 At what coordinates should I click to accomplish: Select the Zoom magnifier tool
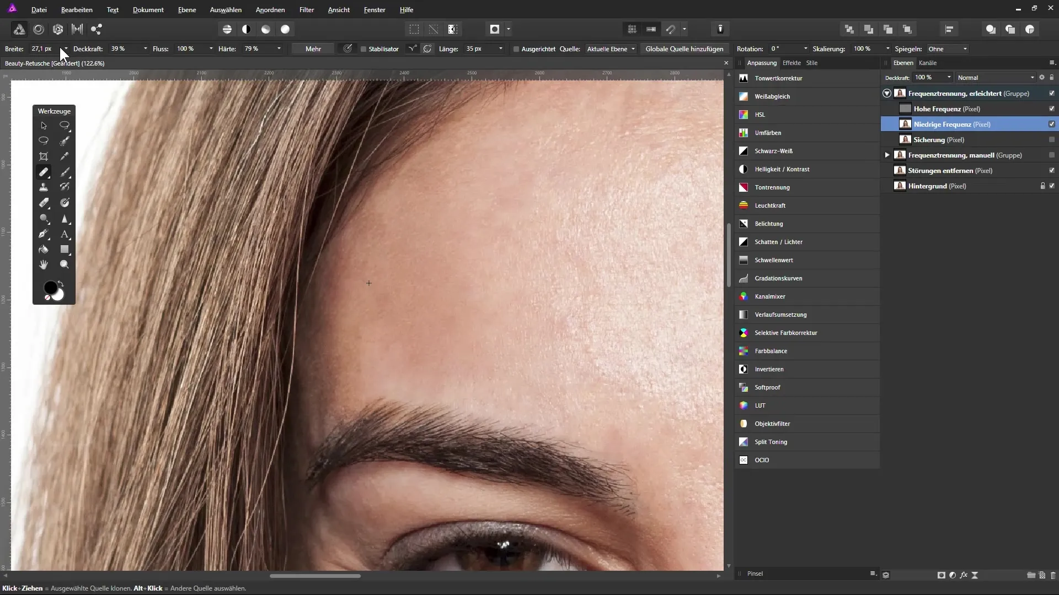pos(65,265)
